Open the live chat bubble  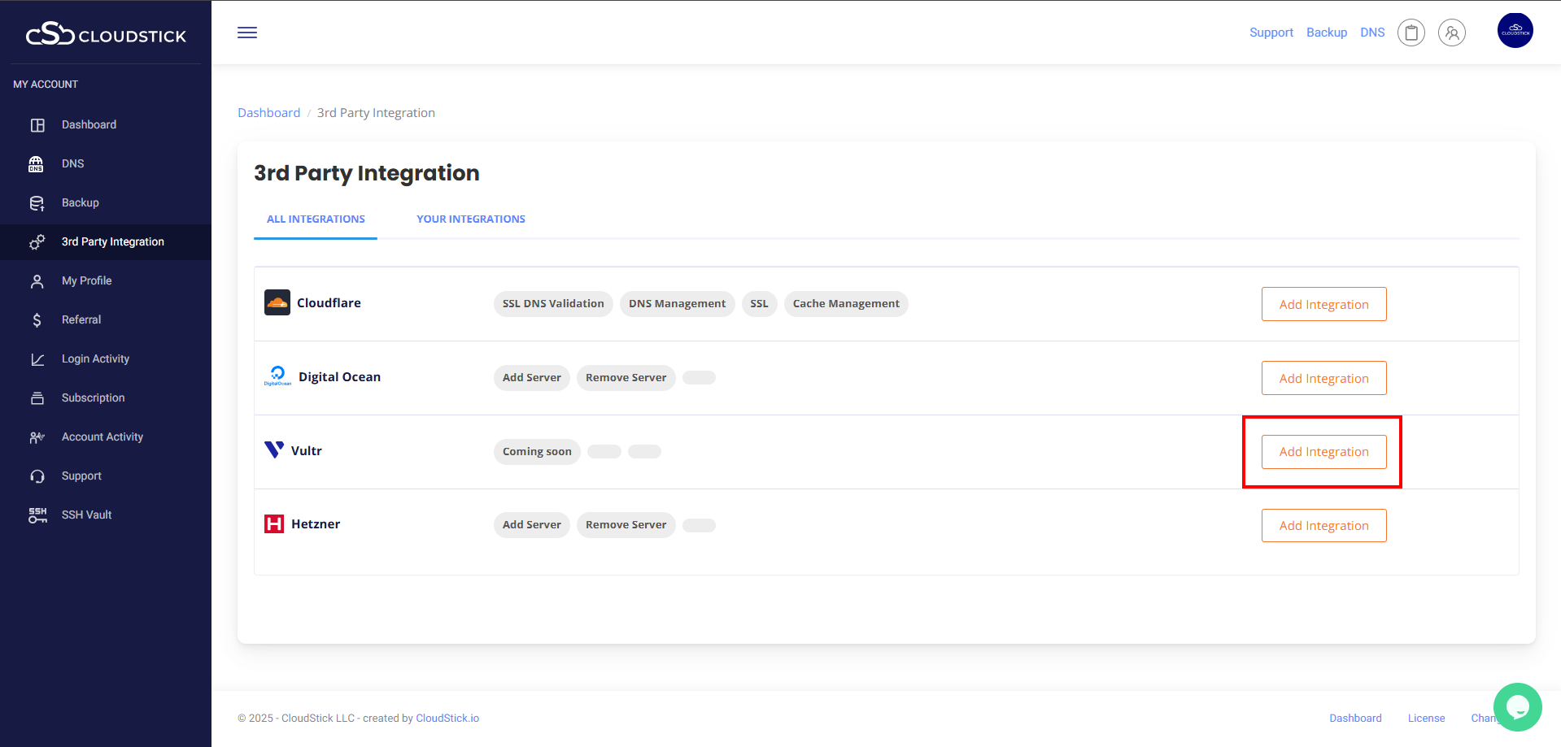pos(1517,706)
